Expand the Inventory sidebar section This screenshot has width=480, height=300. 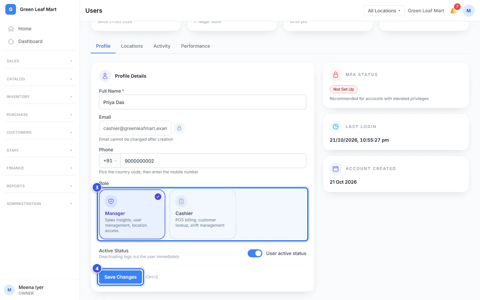40,97
